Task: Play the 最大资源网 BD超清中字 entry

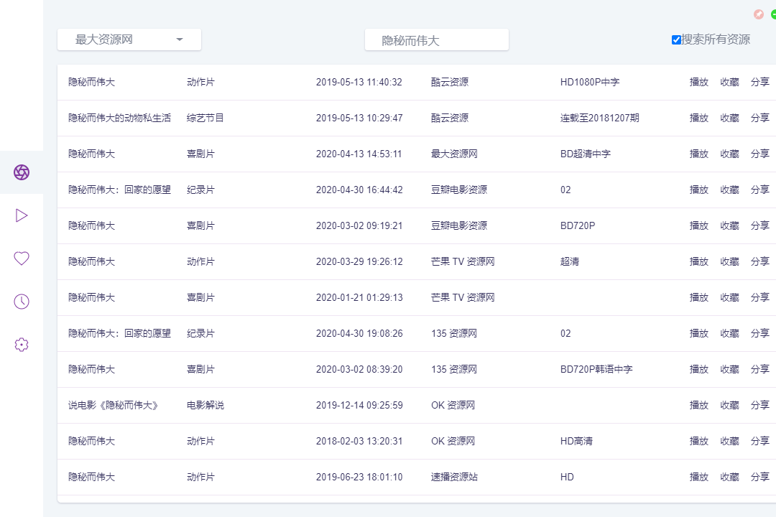Action: point(699,154)
